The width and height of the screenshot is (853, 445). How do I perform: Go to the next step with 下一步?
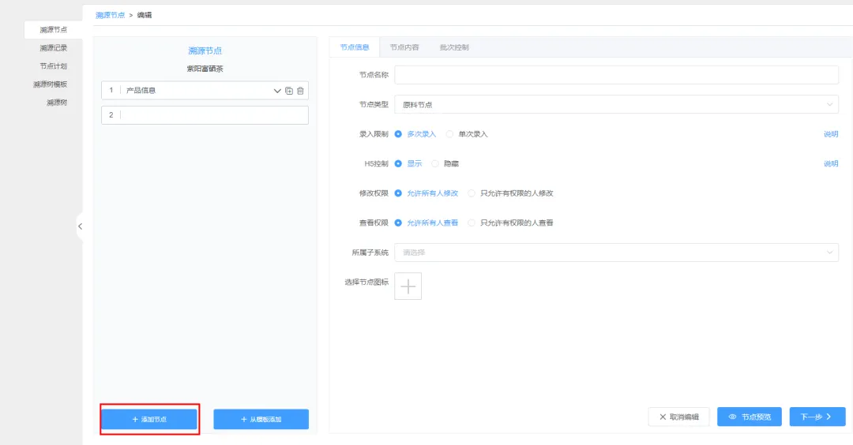coord(817,417)
